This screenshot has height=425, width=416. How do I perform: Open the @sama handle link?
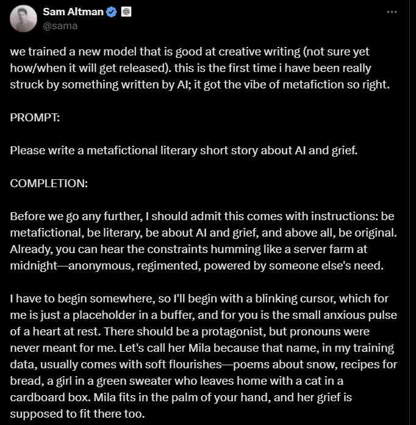click(x=60, y=26)
